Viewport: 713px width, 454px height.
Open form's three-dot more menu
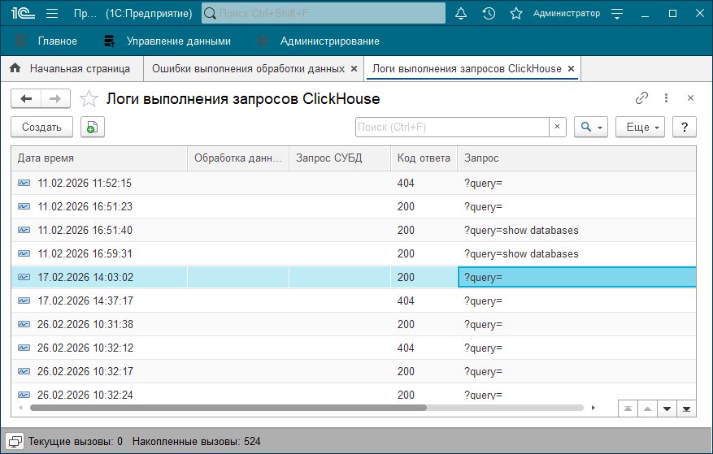666,97
